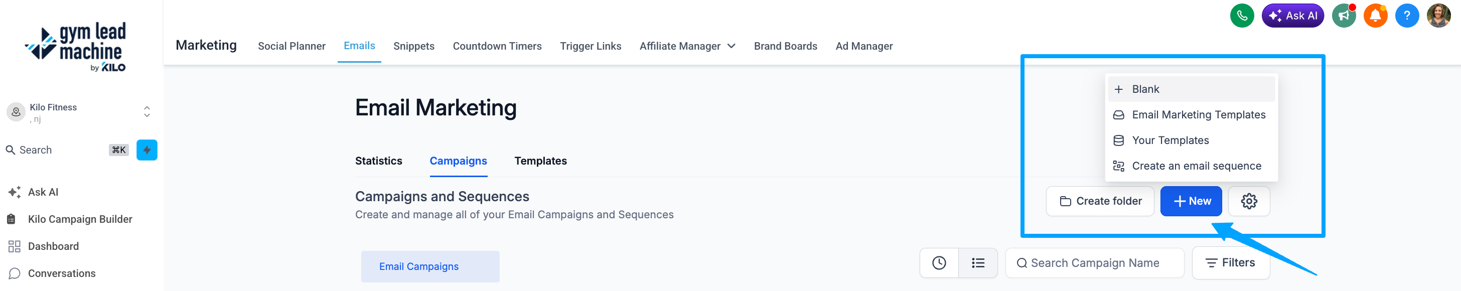Open the campaigns settings gear icon
The image size is (1461, 291).
(x=1249, y=201)
